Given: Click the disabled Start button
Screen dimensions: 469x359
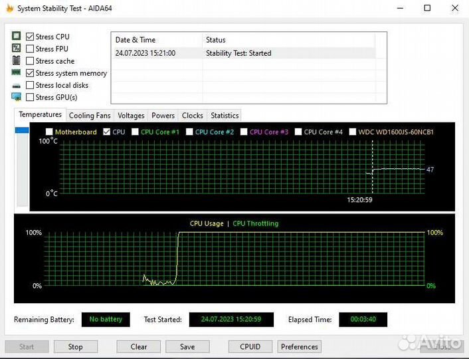Looking at the screenshot, I should pyautogui.click(x=27, y=347).
